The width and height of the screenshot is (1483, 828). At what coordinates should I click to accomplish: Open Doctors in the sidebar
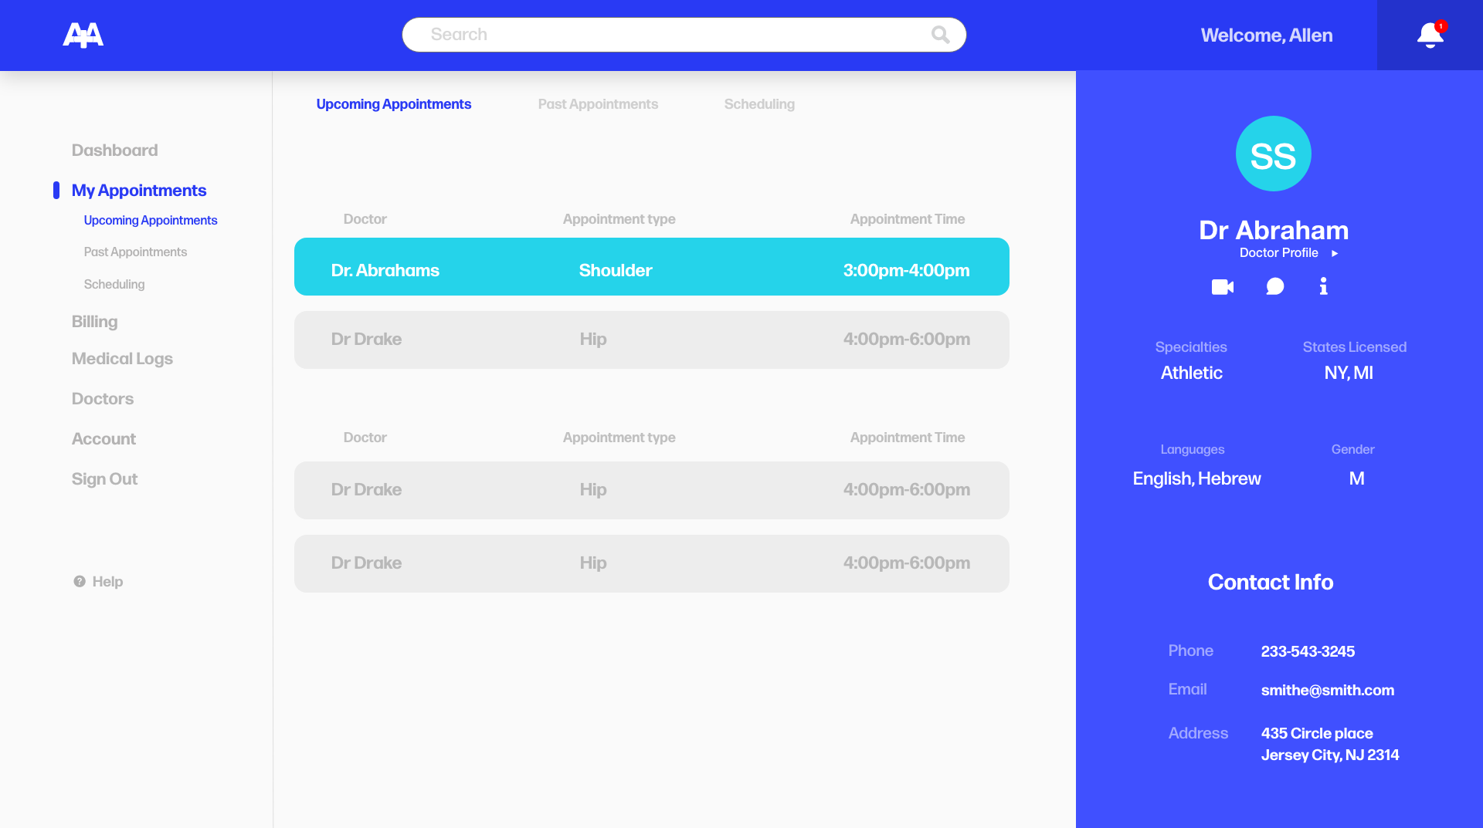click(103, 399)
